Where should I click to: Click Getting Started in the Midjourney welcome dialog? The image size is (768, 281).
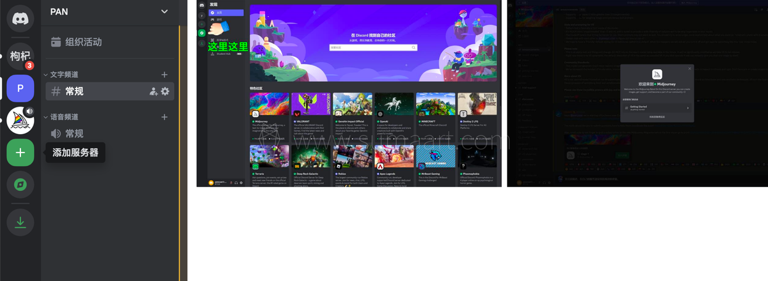[654, 109]
